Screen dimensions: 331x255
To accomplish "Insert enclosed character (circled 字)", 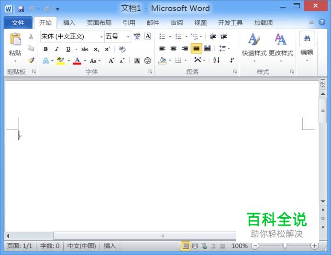I will tap(148, 61).
